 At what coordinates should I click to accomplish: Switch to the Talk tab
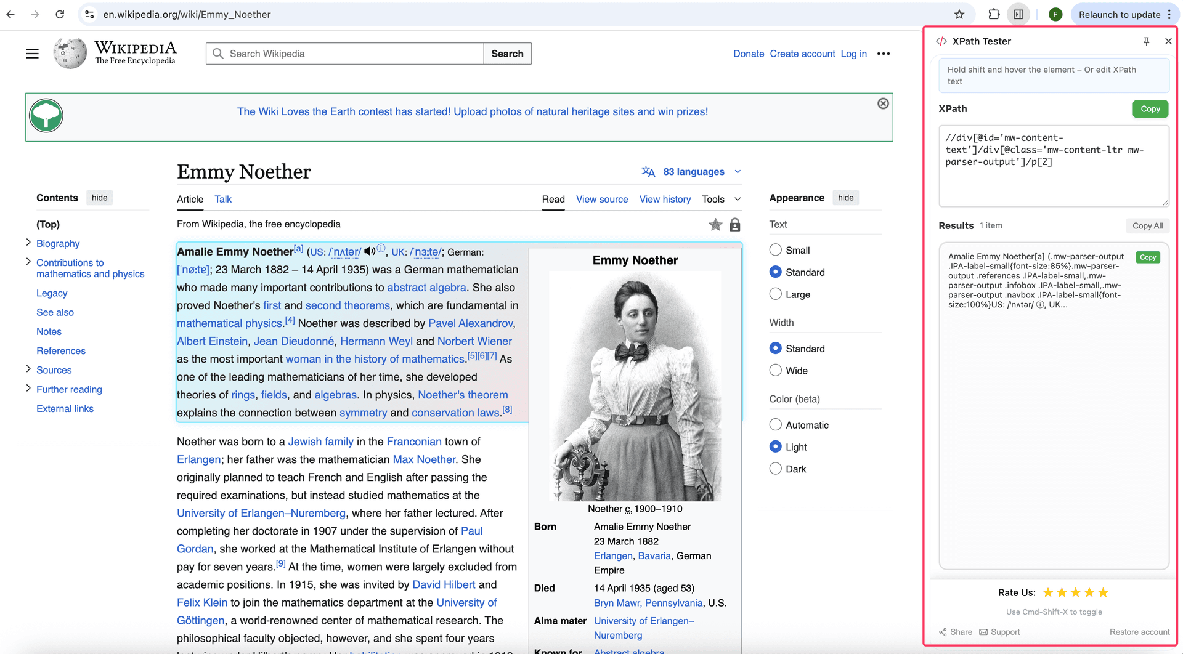[222, 199]
